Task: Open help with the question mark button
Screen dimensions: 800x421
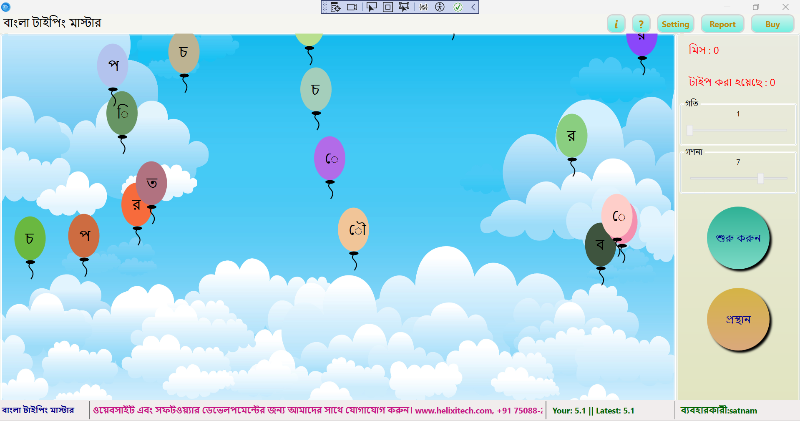Action: [x=641, y=24]
